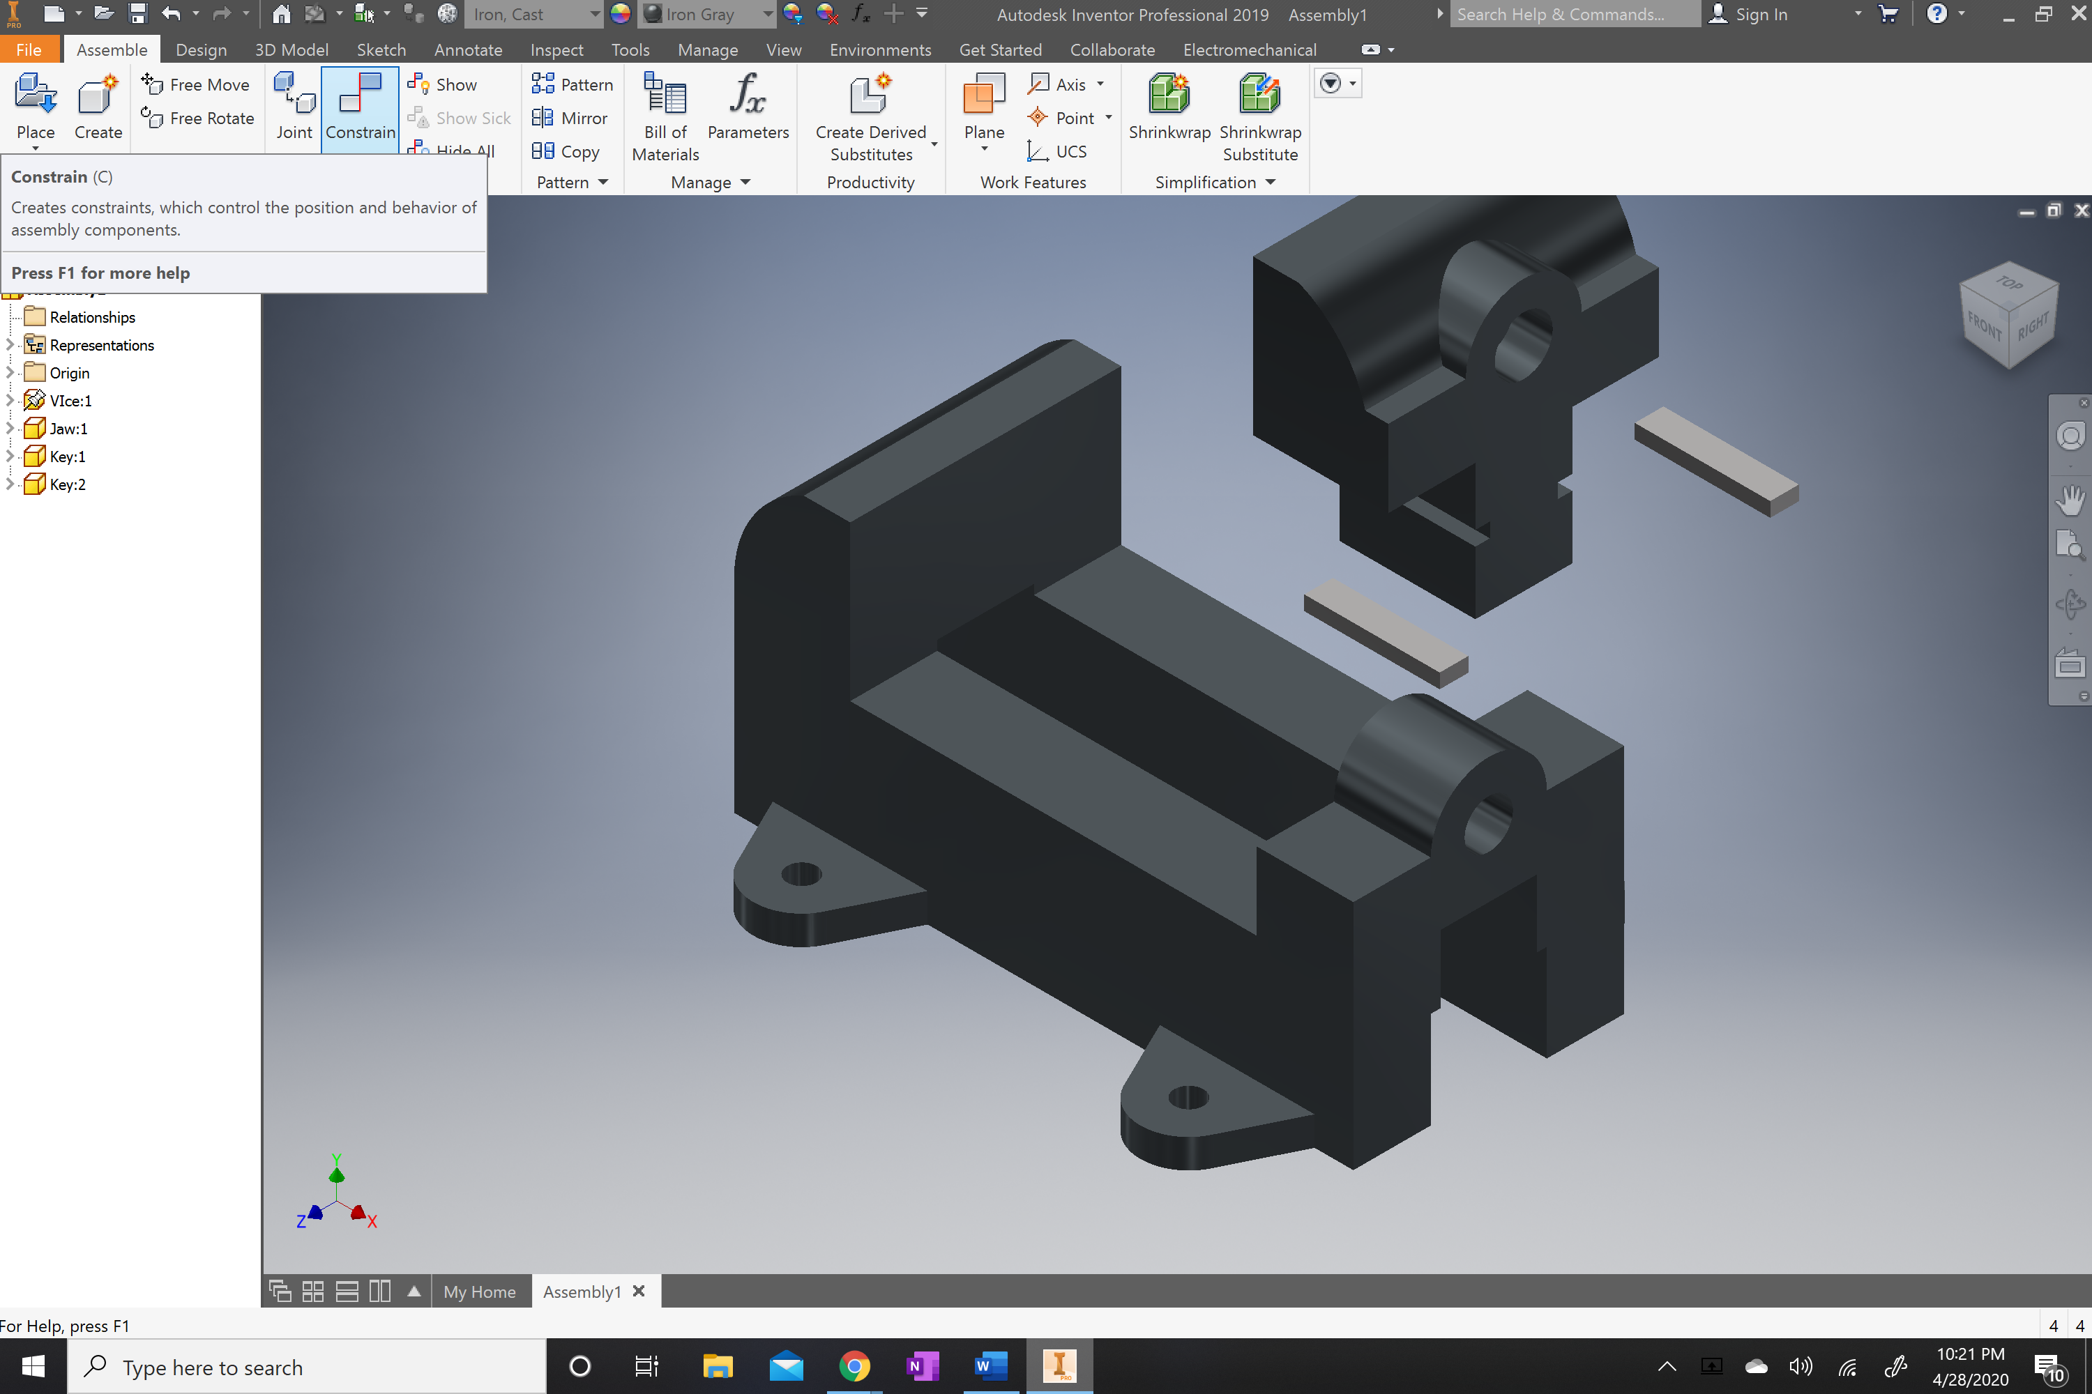
Task: Click the Sign In button
Action: tap(1749, 14)
